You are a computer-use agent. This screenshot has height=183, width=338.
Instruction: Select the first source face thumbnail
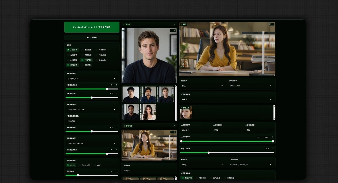coord(131,95)
